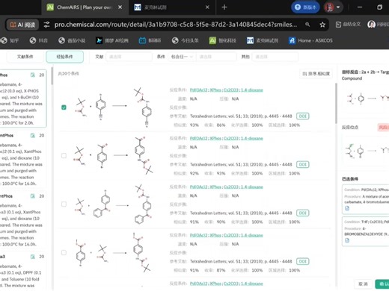Viewport: 389px width, 291px height.
Task: Click document icon in Pd(OAc)2; XPhos selected condition card
Action: [347, 208]
